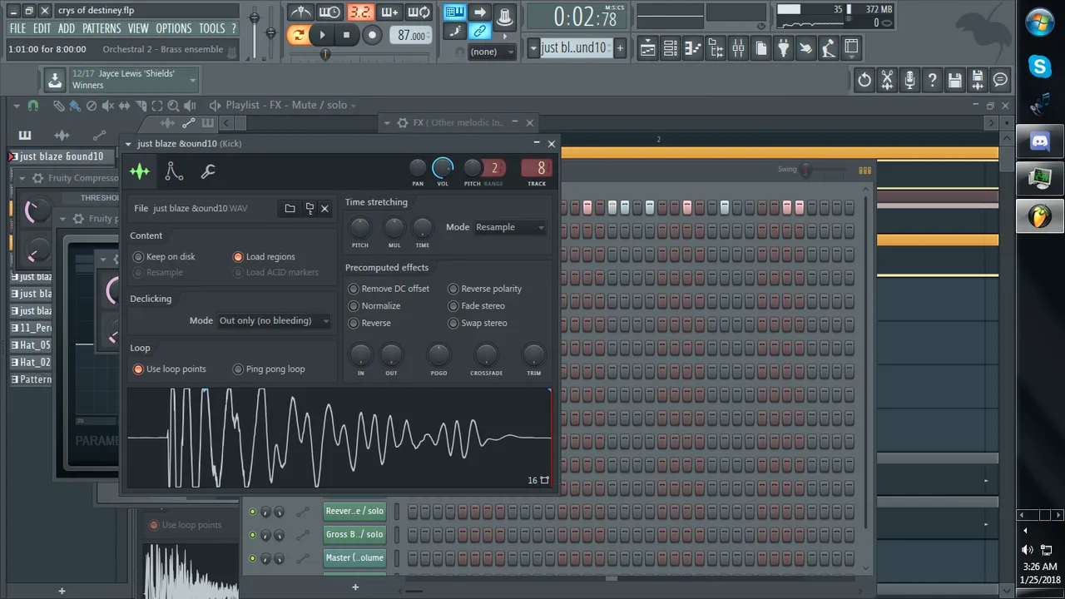Open the (none) pattern selector dropdown

pyautogui.click(x=493, y=52)
